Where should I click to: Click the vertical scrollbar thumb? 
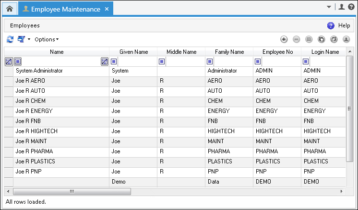pos(349,109)
